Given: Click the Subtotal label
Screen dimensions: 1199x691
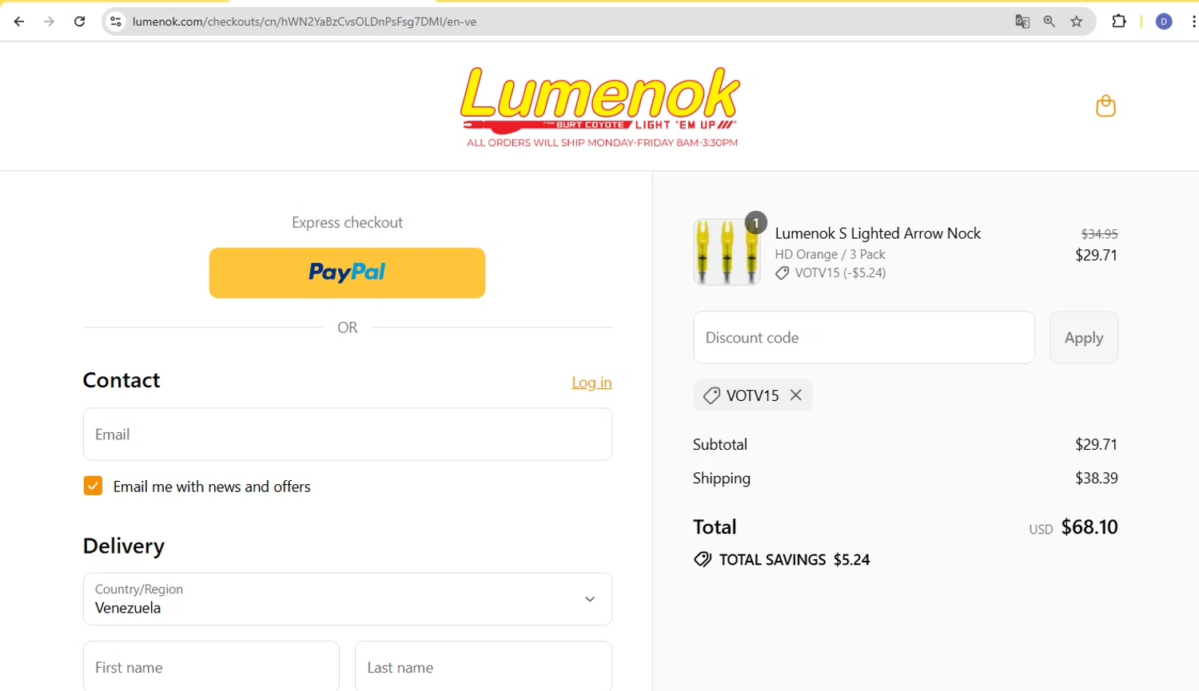Looking at the screenshot, I should point(720,444).
